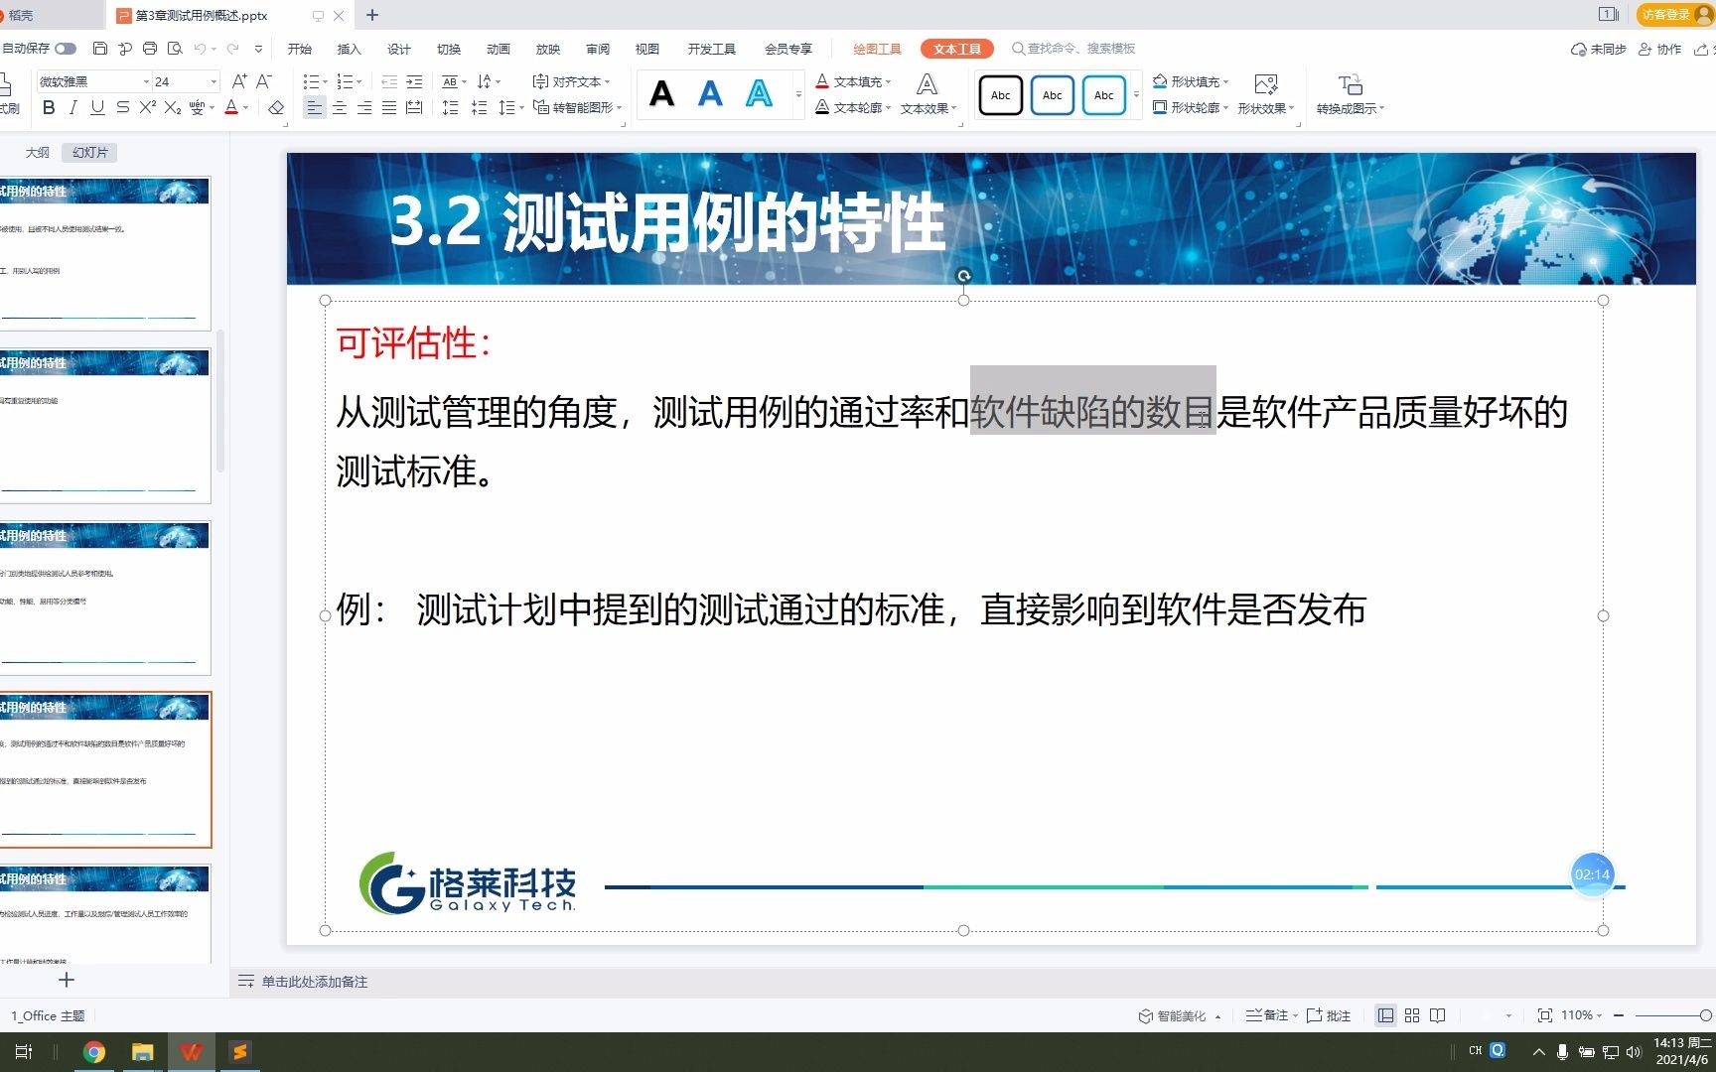This screenshot has height=1072, width=1716.
Task: Click the increase indent icon
Action: (x=414, y=81)
